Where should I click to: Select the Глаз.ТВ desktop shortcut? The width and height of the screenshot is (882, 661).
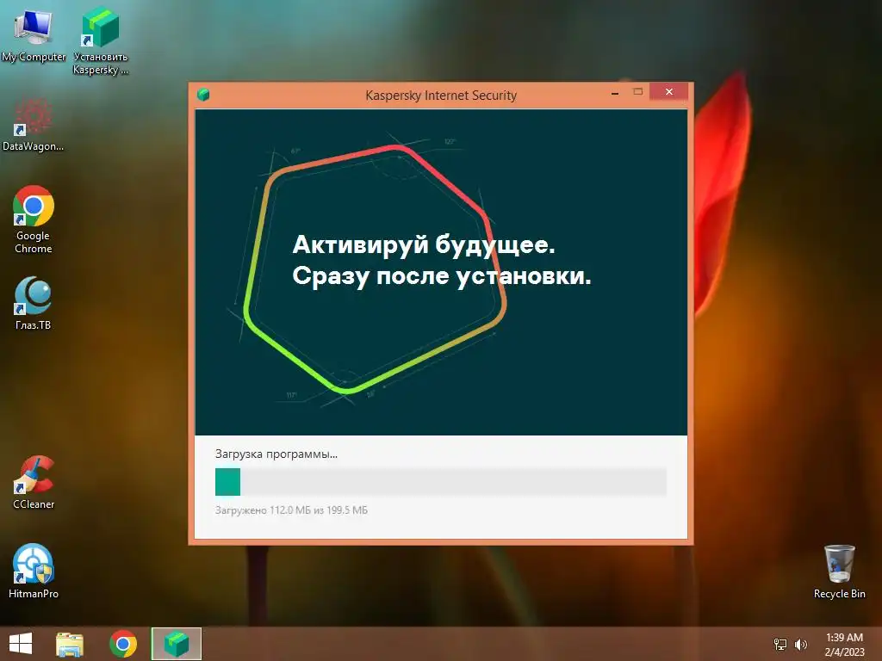34,302
